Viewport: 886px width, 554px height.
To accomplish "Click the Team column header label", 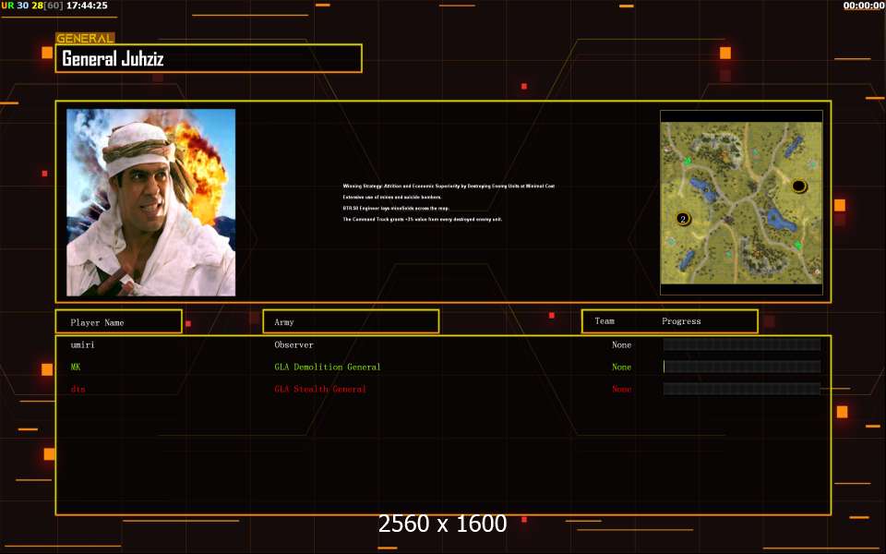I will [x=604, y=321].
